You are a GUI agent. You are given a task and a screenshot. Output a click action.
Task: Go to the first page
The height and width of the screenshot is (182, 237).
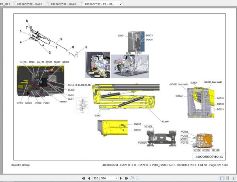click(83, 178)
